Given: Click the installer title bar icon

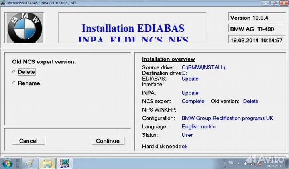Looking at the screenshot, I should (x=3, y=3).
